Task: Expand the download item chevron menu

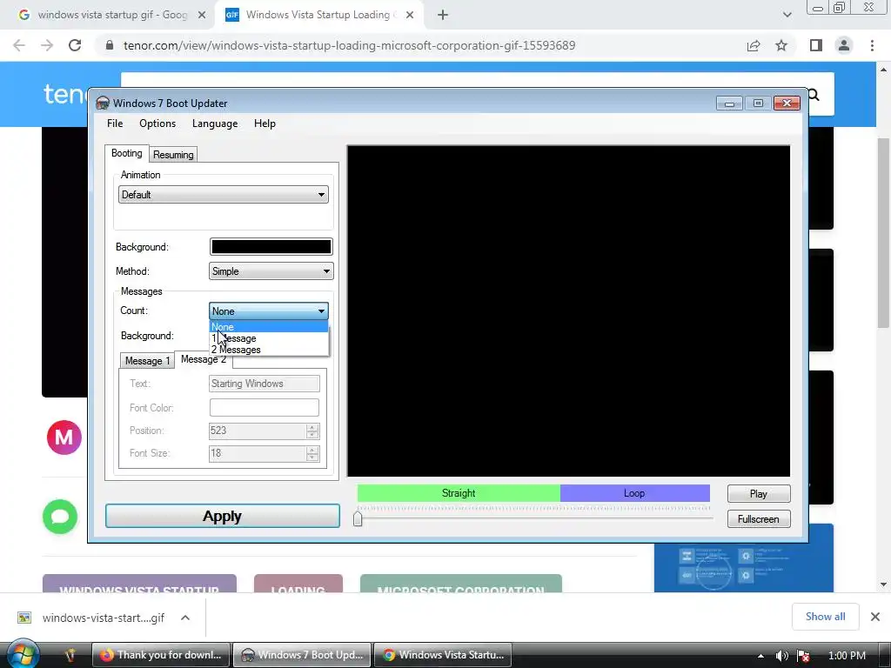Action: pos(185,618)
